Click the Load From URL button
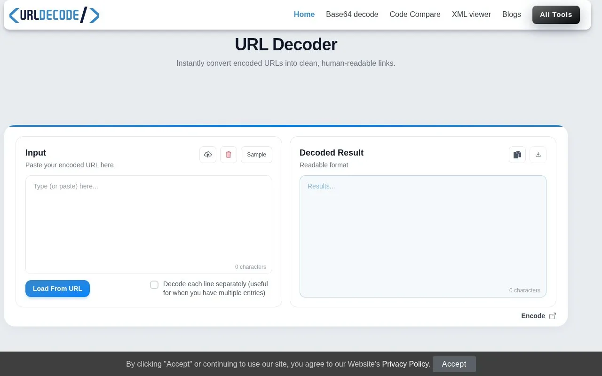 [x=57, y=289]
